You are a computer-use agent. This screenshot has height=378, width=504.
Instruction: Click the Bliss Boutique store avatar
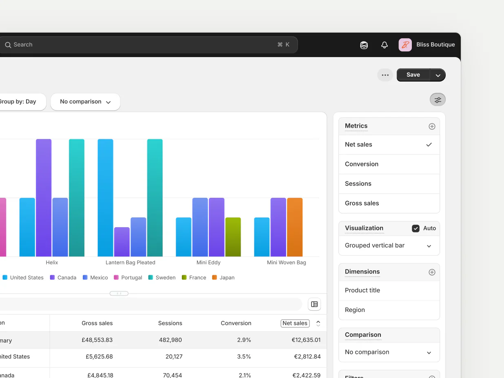(405, 45)
